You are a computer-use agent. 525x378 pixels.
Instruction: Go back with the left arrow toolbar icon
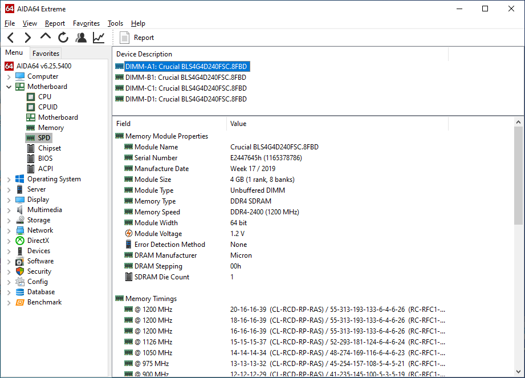11,38
